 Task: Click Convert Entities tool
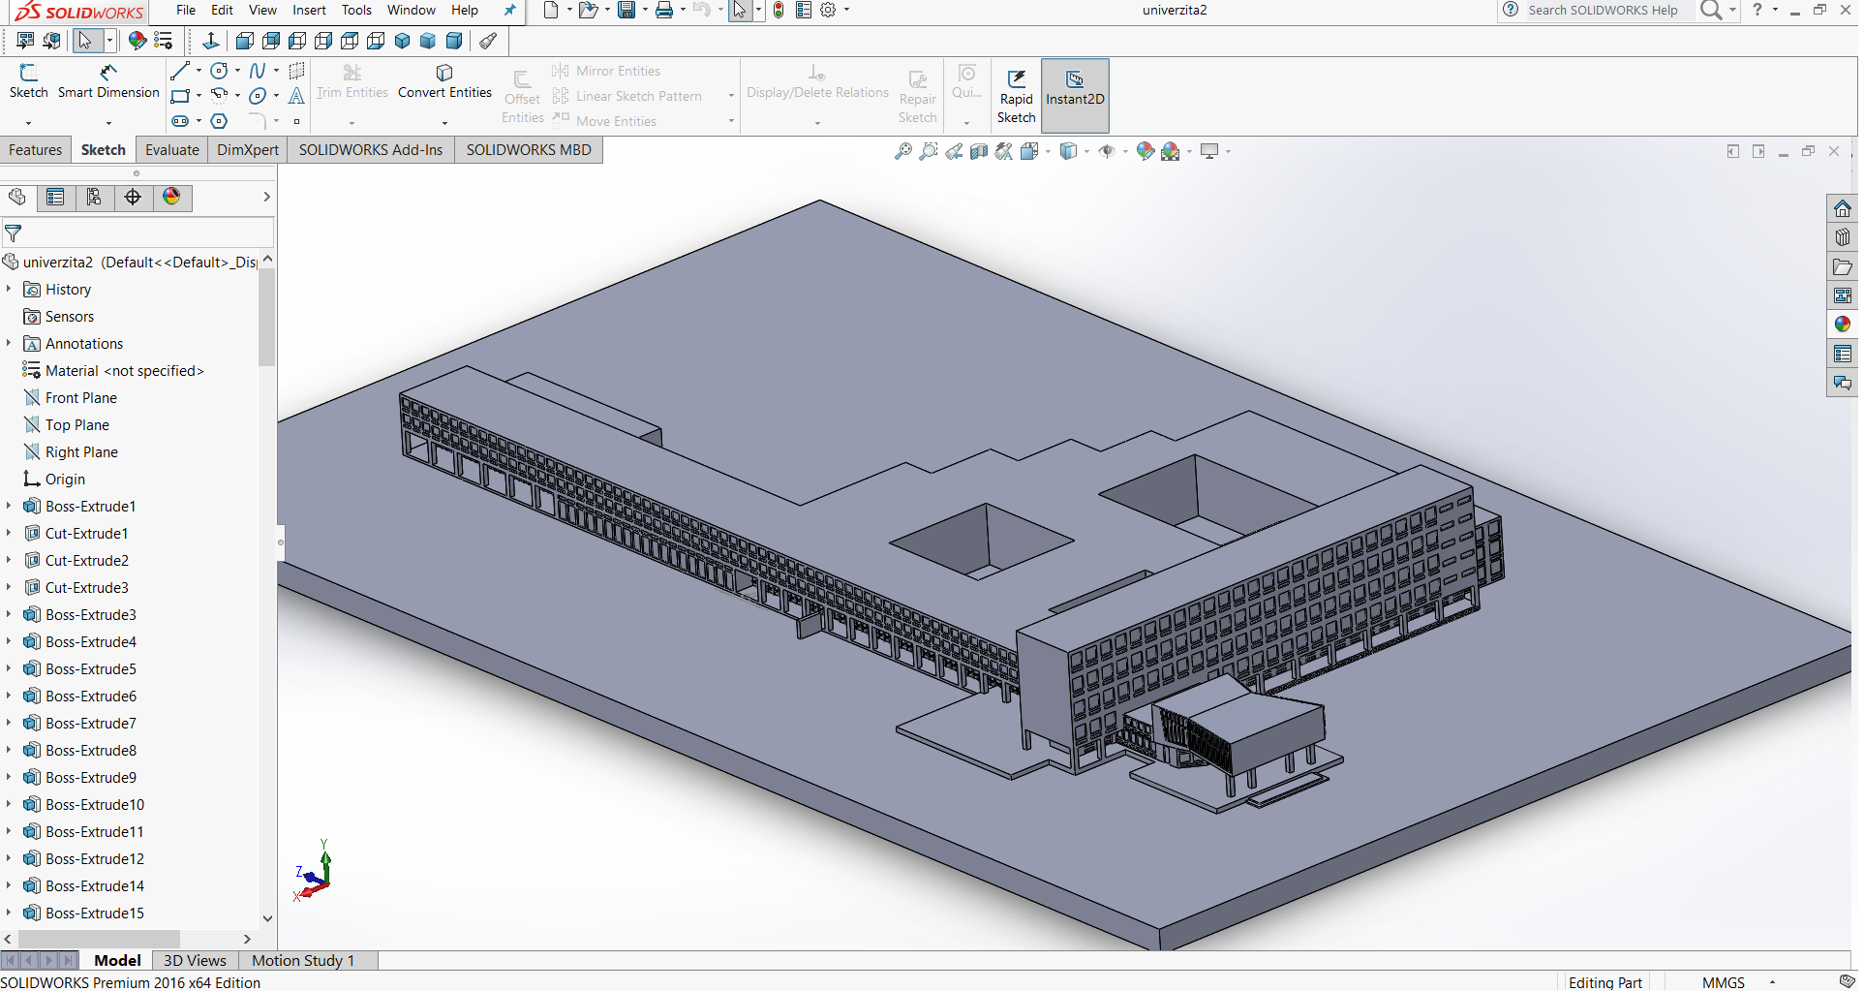[444, 82]
